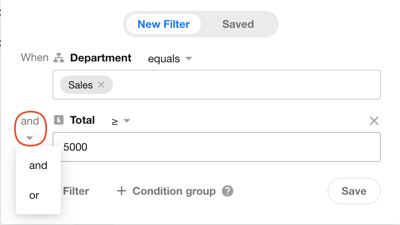The height and width of the screenshot is (225, 400).
Task: Choose "and" from the open menu
Action: tap(38, 166)
